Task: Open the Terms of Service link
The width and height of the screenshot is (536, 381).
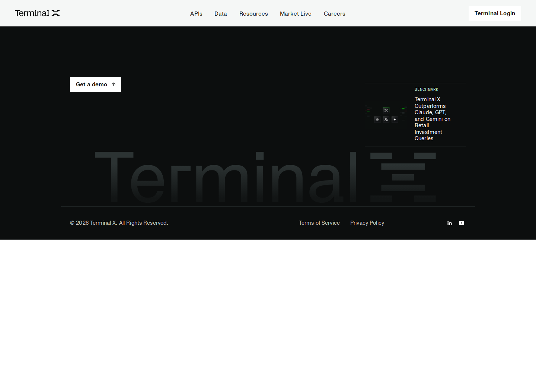Action: tap(319, 223)
